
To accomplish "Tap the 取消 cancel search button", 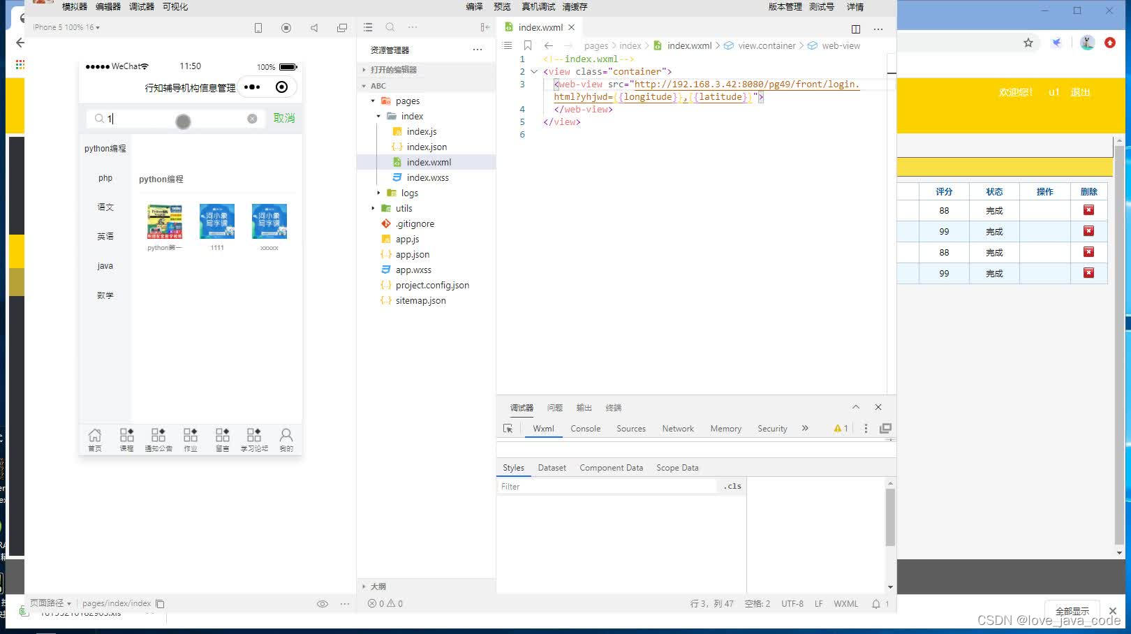I will click(284, 118).
